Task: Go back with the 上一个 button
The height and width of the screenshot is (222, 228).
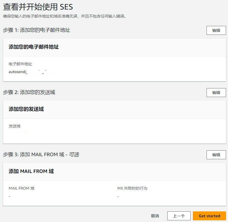Action: click(179, 216)
